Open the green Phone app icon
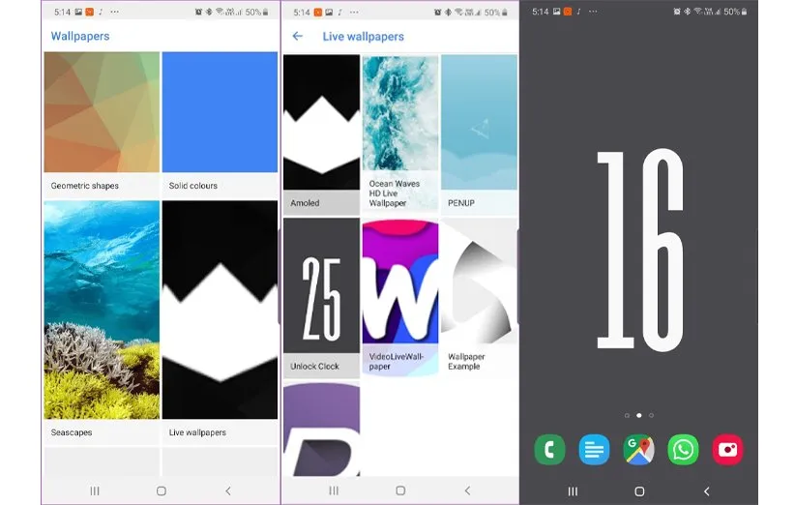This screenshot has height=505, width=795. (x=550, y=449)
